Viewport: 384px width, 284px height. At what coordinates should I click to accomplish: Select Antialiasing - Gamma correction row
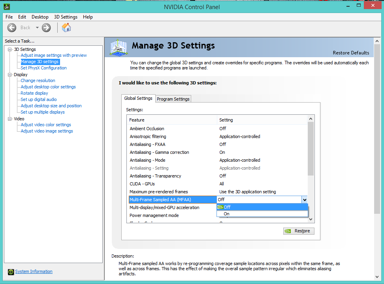click(x=218, y=152)
